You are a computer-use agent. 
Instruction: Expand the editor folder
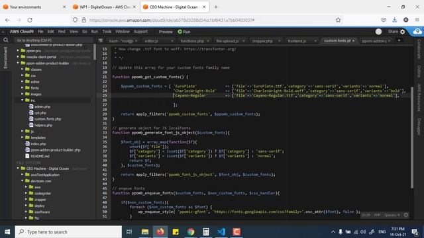23,81
